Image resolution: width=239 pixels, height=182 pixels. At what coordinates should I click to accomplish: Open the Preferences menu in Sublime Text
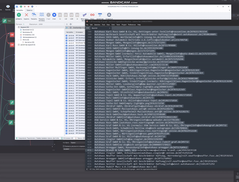click(132, 25)
